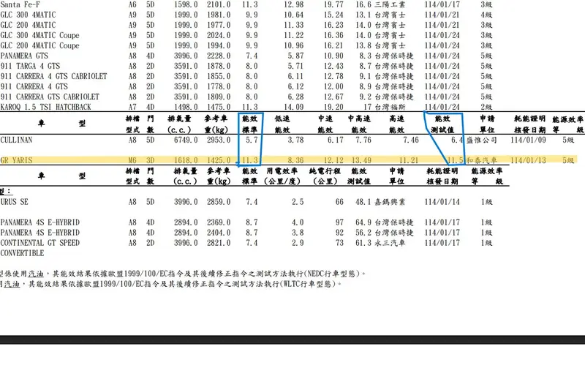Click displacement value '1618.0' for GR YARIS
The height and width of the screenshot is (390, 585).
tap(186, 160)
